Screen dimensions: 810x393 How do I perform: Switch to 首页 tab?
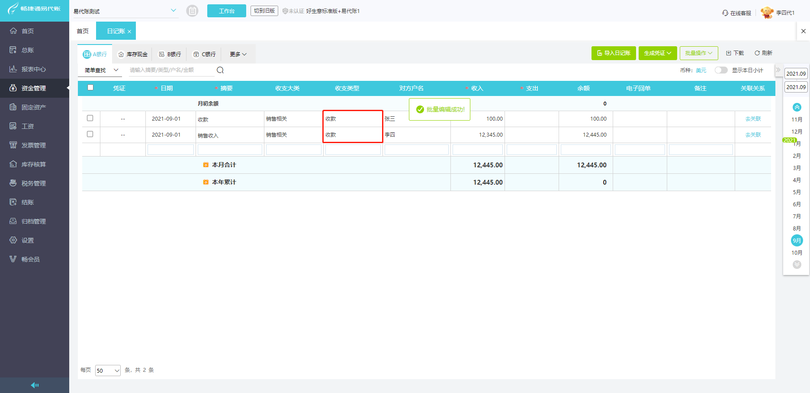(83, 31)
